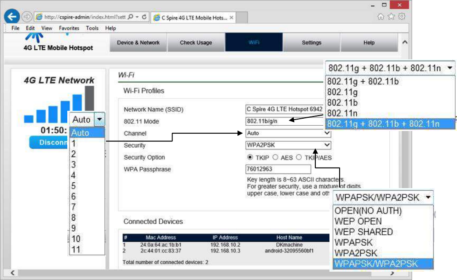This screenshot has width=457, height=280.
Task: Open the Tools menu
Action: [x=92, y=28]
